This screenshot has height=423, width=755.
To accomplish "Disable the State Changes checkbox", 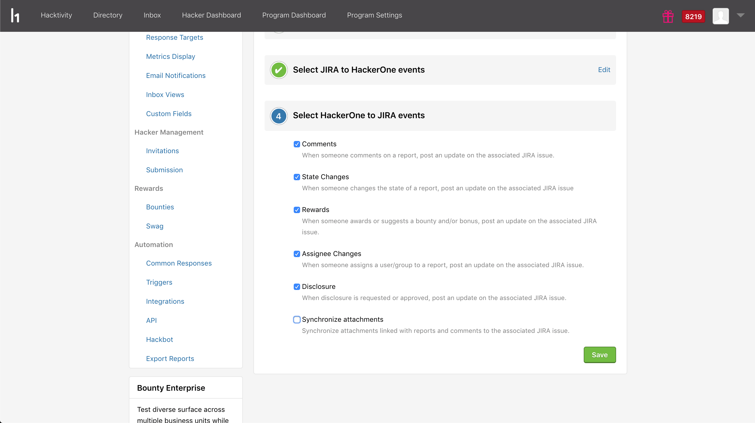I will [297, 177].
